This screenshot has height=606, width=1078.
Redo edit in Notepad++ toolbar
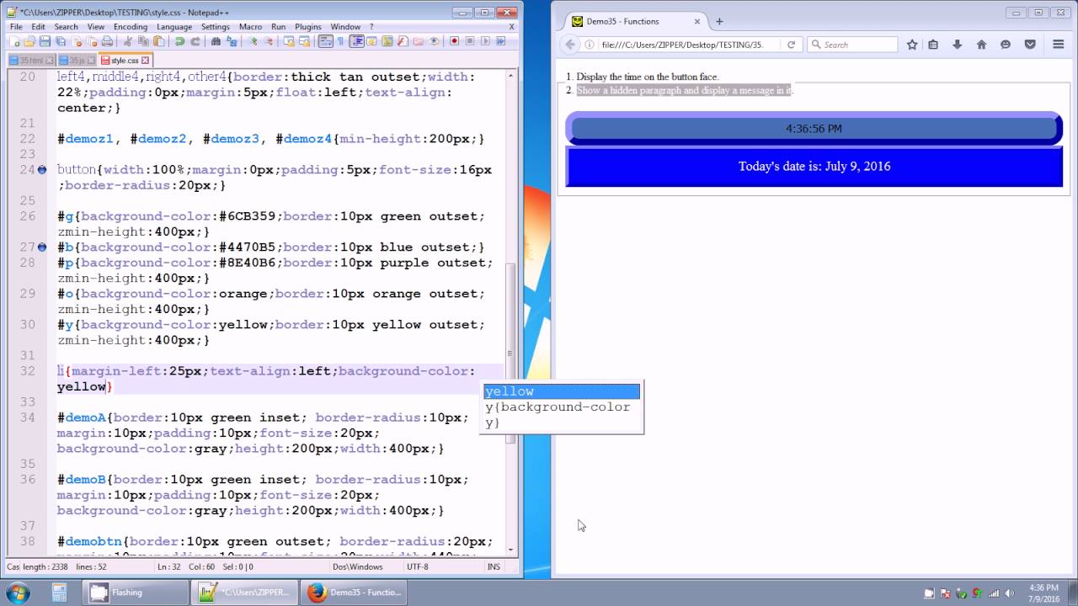click(x=196, y=41)
